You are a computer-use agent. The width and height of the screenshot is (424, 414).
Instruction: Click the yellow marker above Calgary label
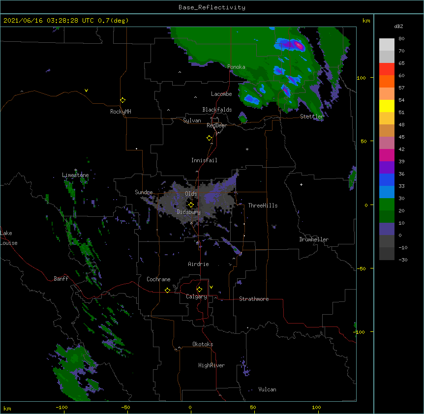click(199, 290)
